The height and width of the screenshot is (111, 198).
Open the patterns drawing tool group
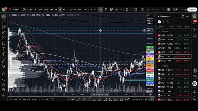pos(4,32)
